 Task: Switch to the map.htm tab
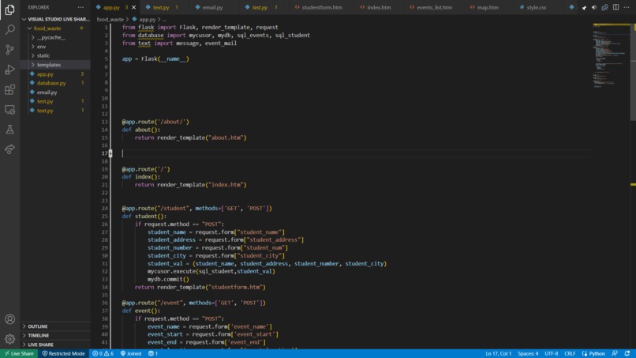(x=488, y=7)
